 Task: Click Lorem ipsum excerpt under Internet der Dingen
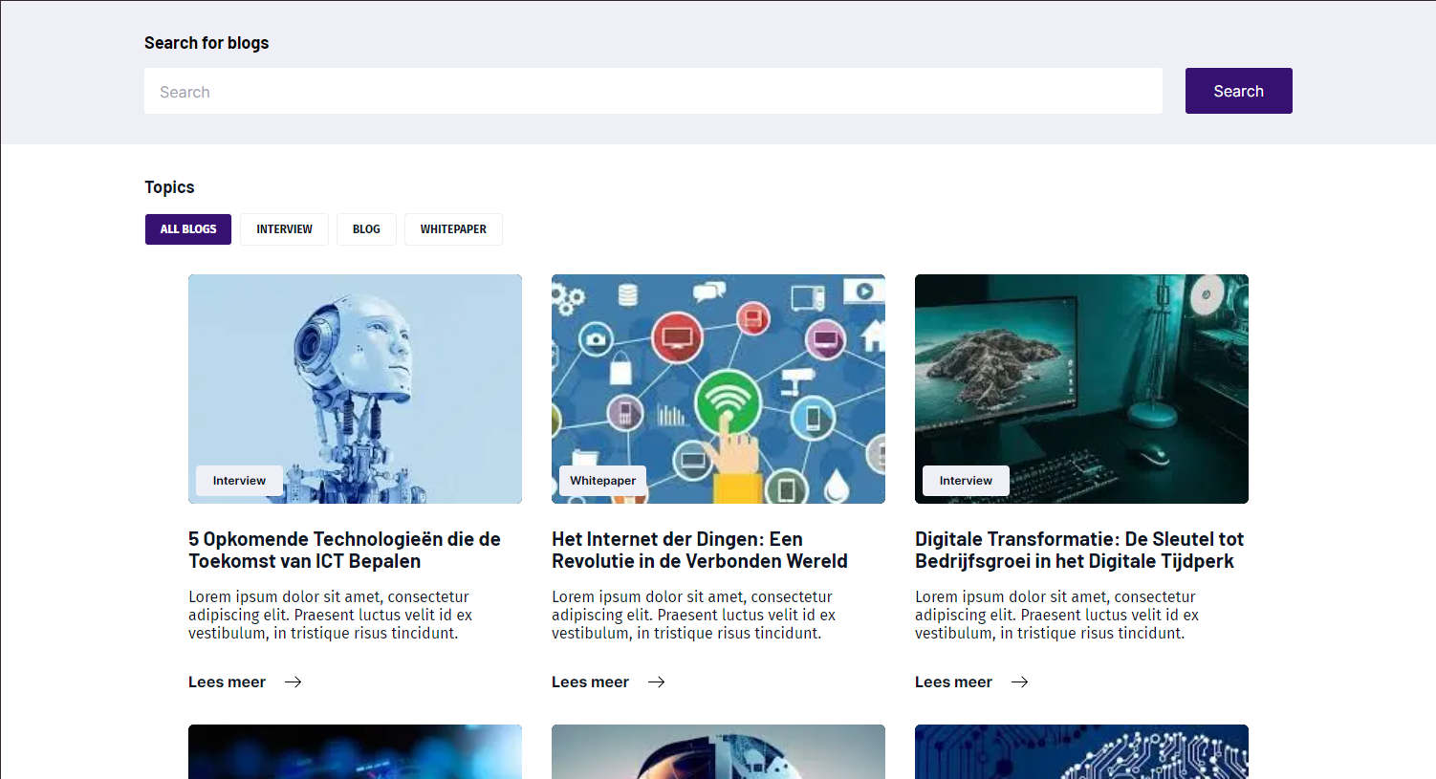(x=693, y=615)
